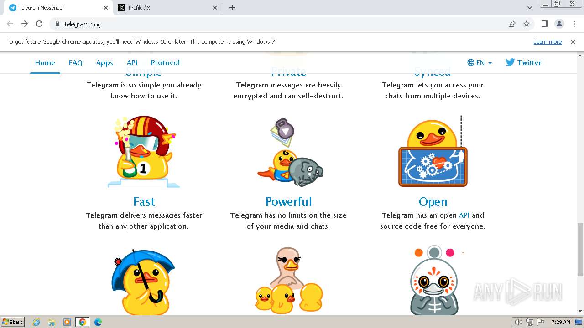The width and height of the screenshot is (584, 328).
Task: Click the page vertical scrollbar thumb
Action: (580, 249)
